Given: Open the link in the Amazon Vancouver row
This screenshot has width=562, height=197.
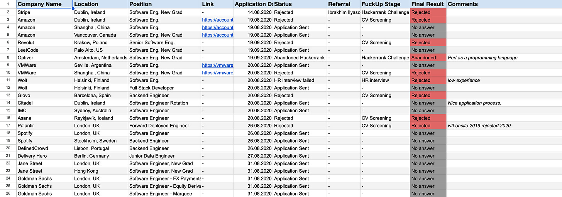Looking at the screenshot, I should [x=218, y=35].
